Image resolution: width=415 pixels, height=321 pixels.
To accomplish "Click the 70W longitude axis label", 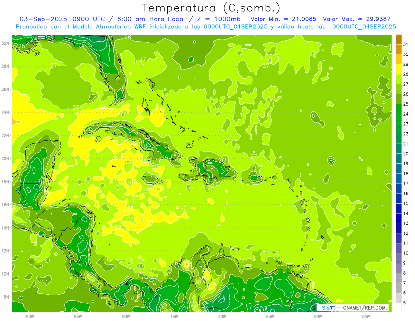I will coord(222,316).
